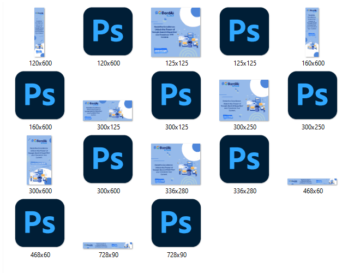Image resolution: width=348 pixels, height=273 pixels.
Task: Select the 160x600 Photoshop PSD file icon
Action: pos(40,96)
